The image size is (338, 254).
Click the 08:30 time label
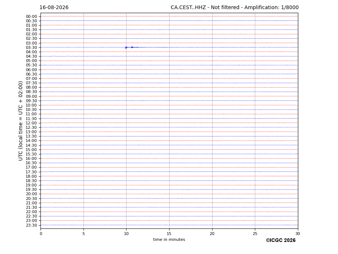(x=31, y=92)
